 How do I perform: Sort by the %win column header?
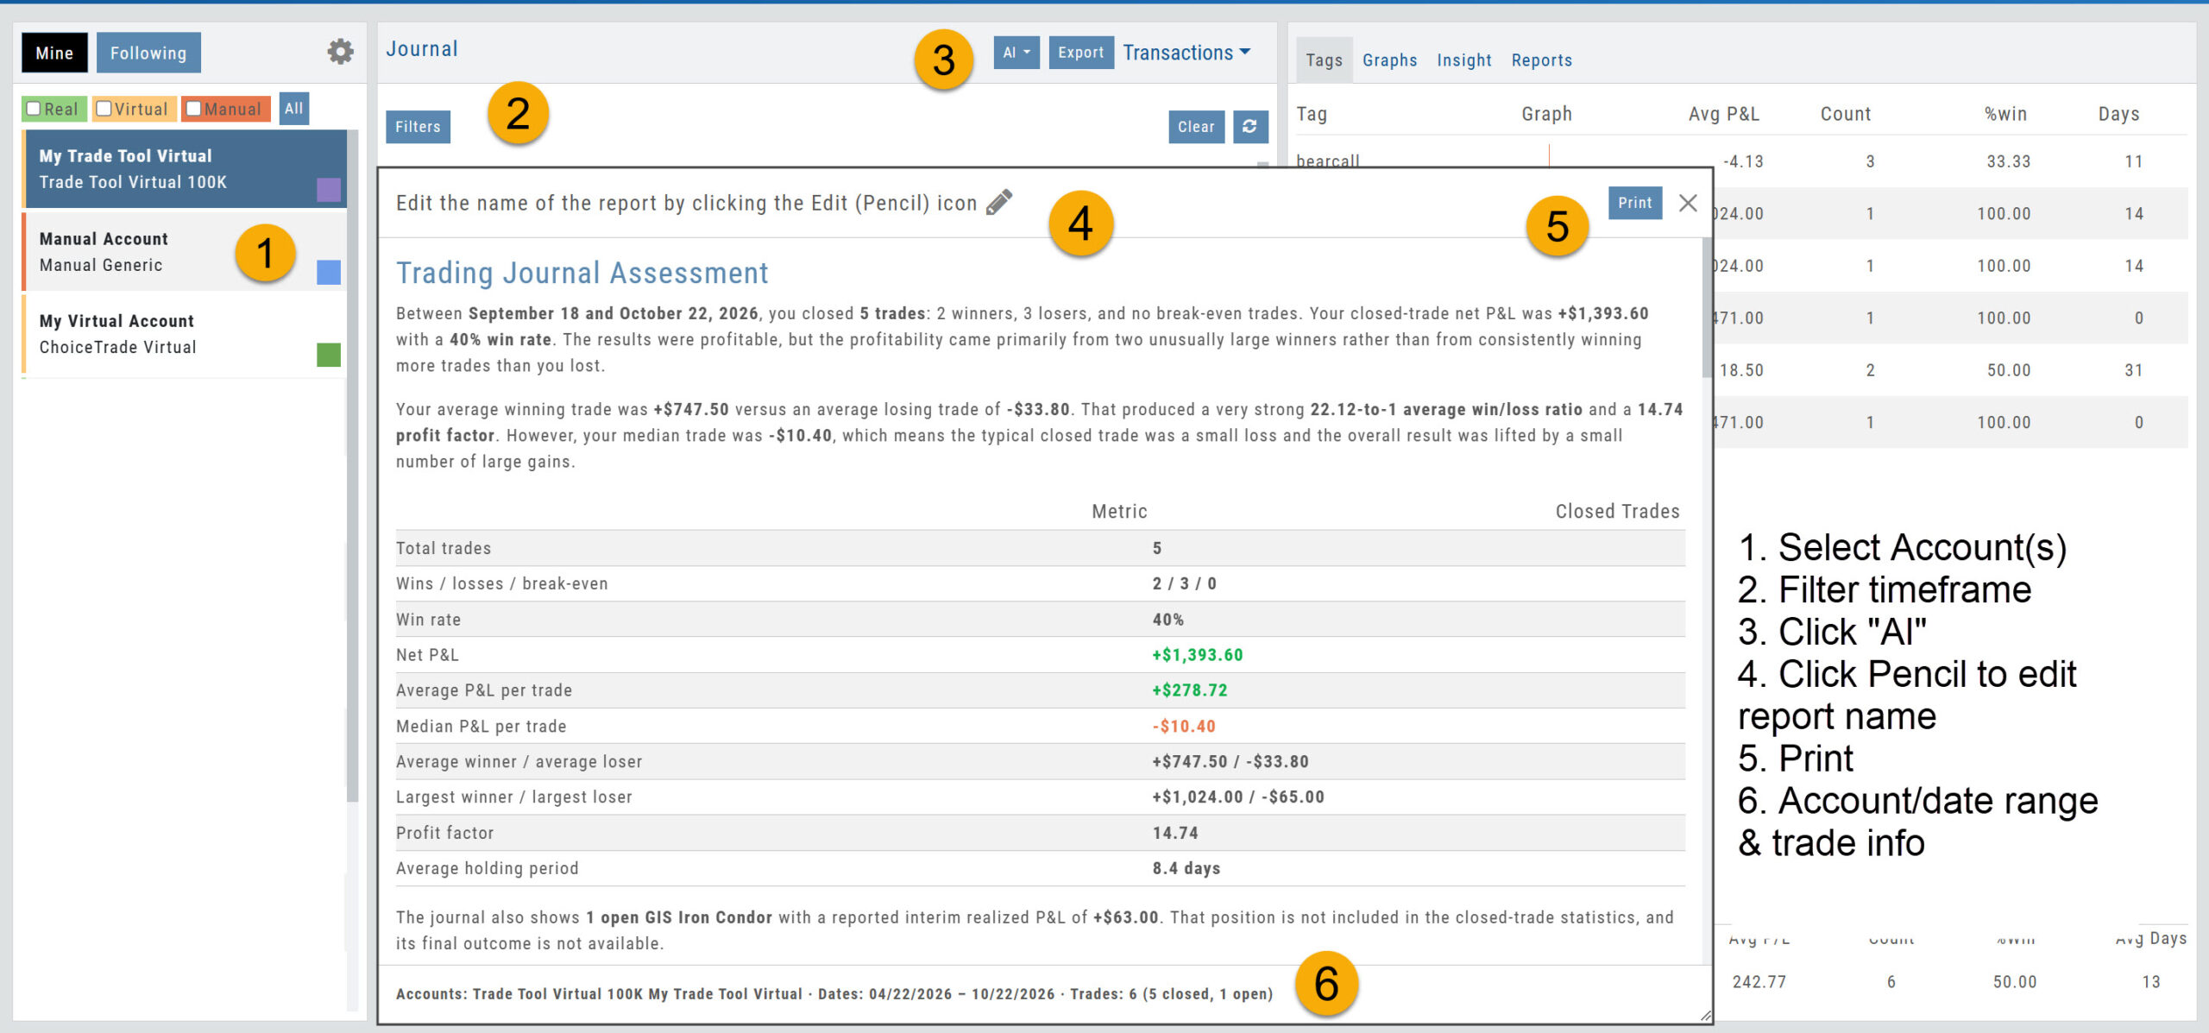pos(2005,114)
